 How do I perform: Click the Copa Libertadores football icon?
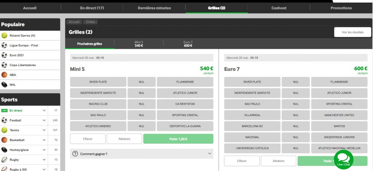[4, 65]
